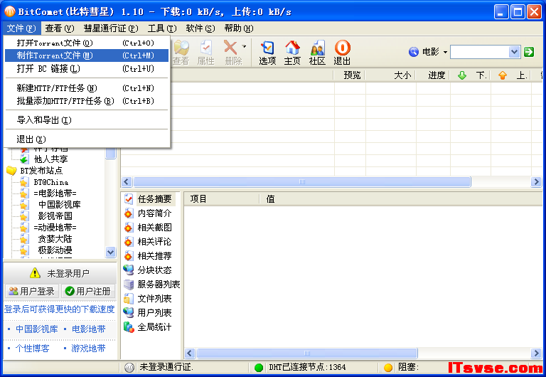This screenshot has width=546, height=377.
Task: Choose 新建HTTP/FTP任务 menu entry
Action: pos(87,88)
